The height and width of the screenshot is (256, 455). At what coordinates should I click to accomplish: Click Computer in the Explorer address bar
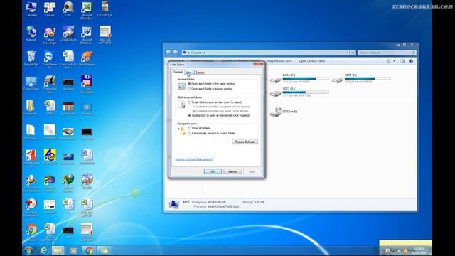pyautogui.click(x=196, y=53)
